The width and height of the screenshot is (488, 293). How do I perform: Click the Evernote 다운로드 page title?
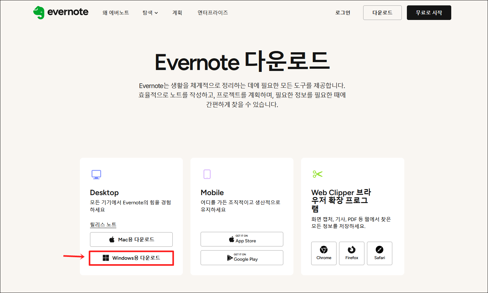[x=242, y=62]
